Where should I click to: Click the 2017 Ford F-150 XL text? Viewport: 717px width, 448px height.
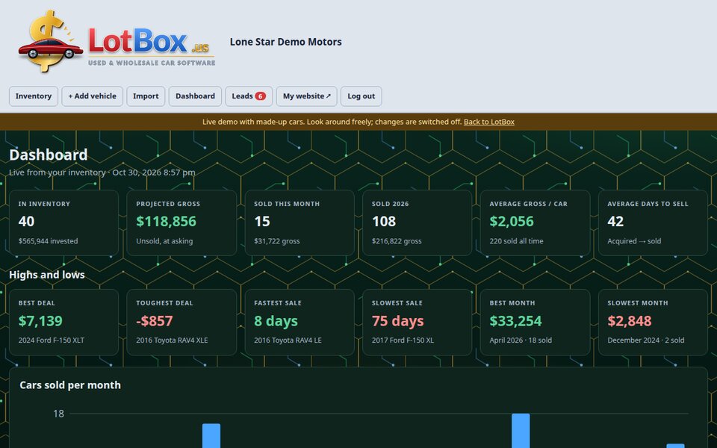[x=403, y=340]
